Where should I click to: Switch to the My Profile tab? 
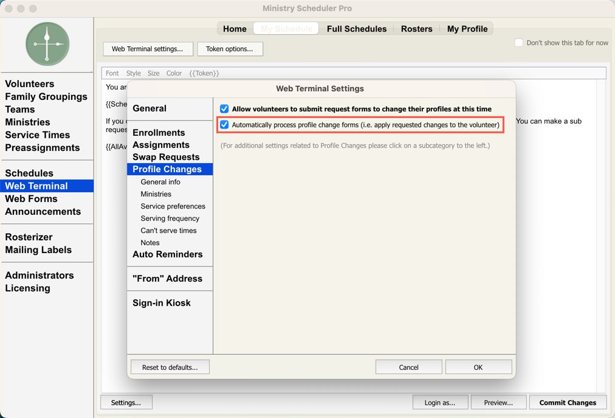467,29
